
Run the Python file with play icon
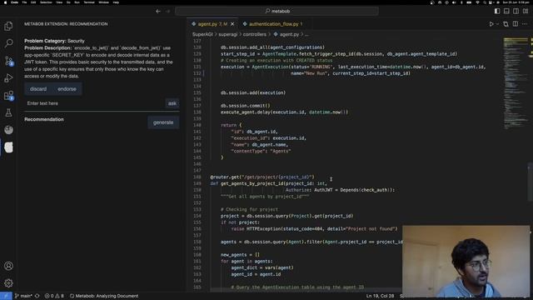click(491, 24)
